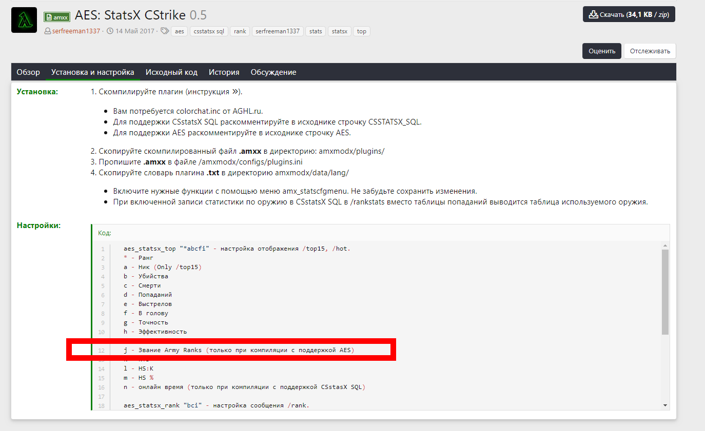Switch to the Обзор tab
The height and width of the screenshot is (431, 705).
point(28,72)
